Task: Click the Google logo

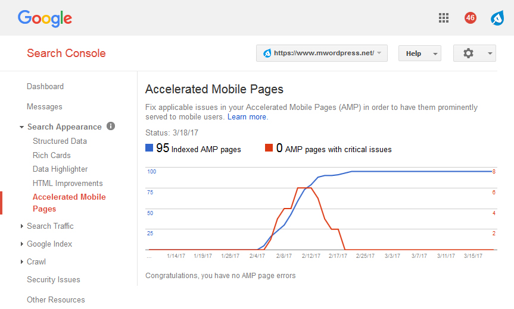Action: [x=45, y=18]
